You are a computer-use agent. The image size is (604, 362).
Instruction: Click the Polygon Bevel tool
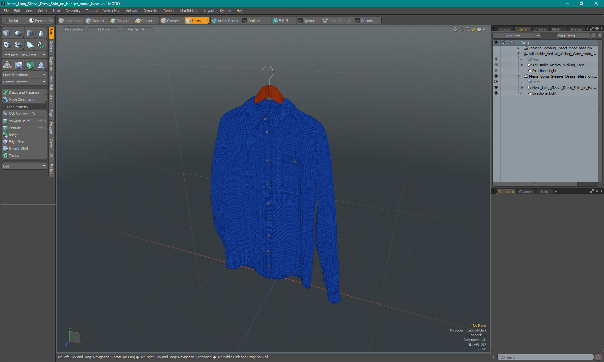tap(25, 121)
